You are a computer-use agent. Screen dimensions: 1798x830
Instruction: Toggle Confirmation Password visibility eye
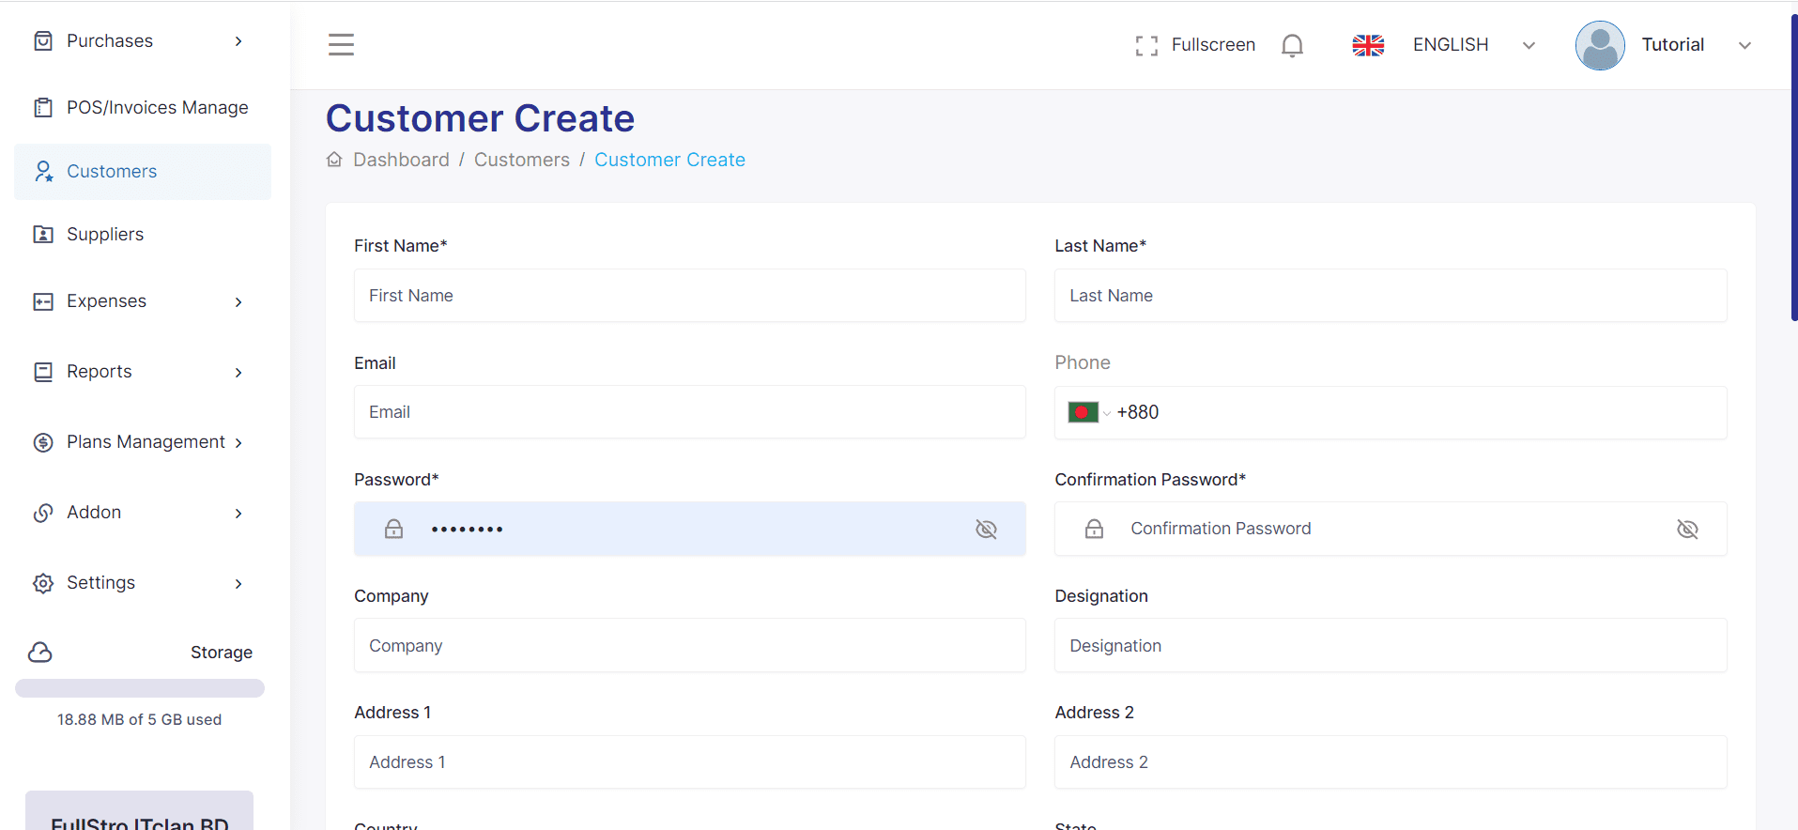coord(1687,530)
